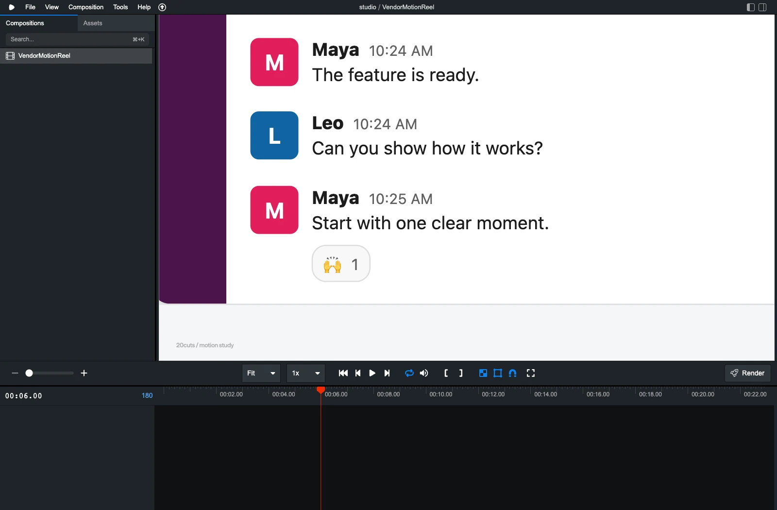Viewport: 777px width, 510px height.
Task: Open the 1x playback speed dropdown
Action: click(306, 373)
